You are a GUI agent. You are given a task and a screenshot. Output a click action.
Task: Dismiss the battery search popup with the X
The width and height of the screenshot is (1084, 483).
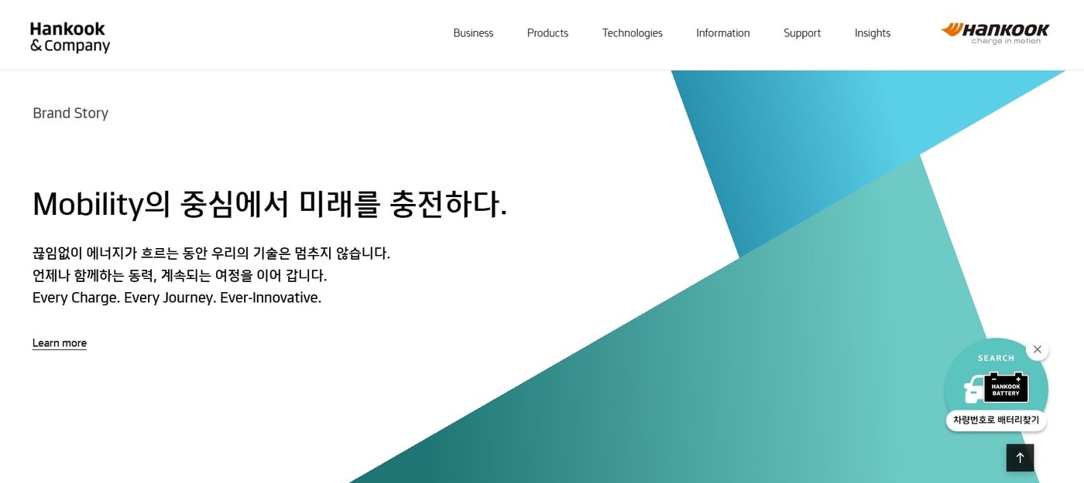click(x=1038, y=349)
